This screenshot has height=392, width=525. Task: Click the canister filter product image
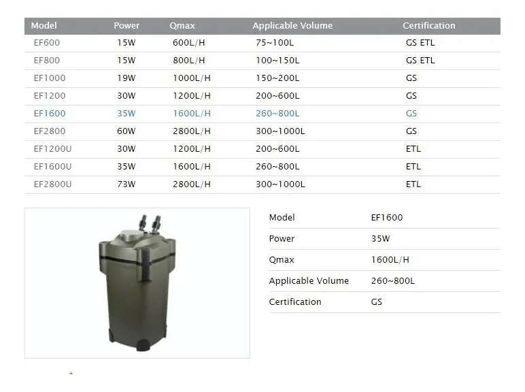coord(137,282)
